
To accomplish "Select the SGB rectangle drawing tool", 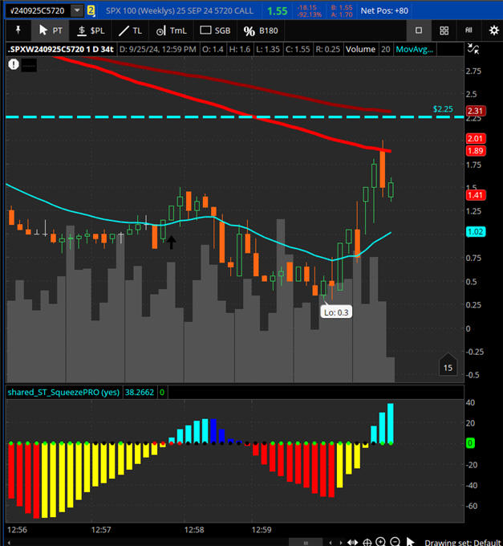I will click(x=215, y=31).
